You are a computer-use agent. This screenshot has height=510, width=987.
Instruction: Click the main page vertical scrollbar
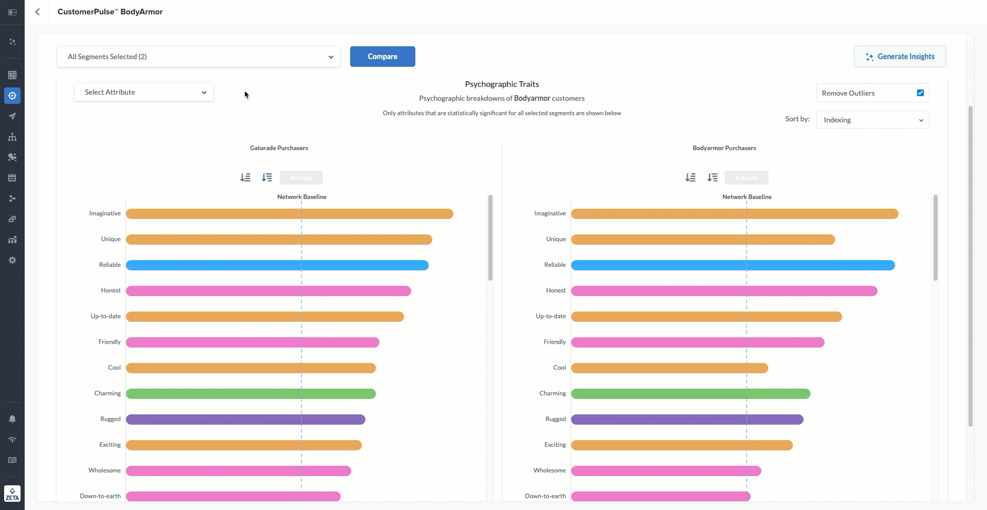coord(971,266)
